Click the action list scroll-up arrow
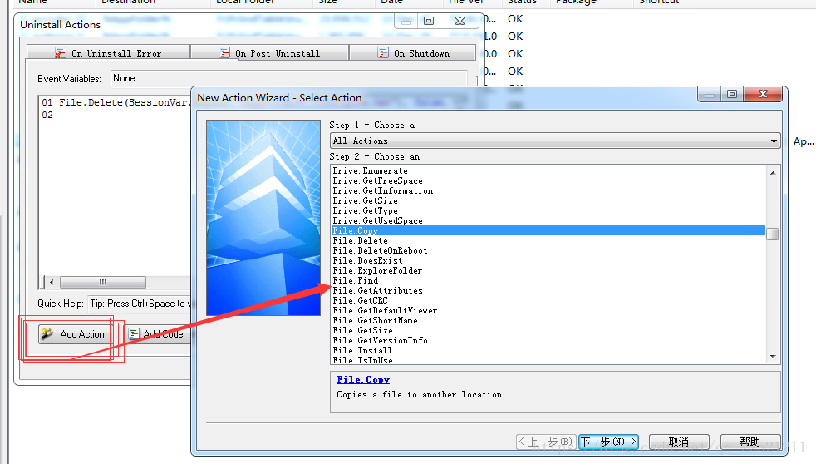Screen dimensions: 816x464 (773, 172)
